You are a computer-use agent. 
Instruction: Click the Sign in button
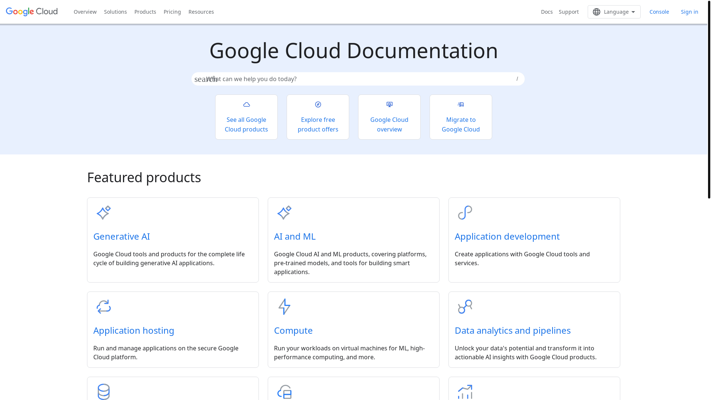690,12
